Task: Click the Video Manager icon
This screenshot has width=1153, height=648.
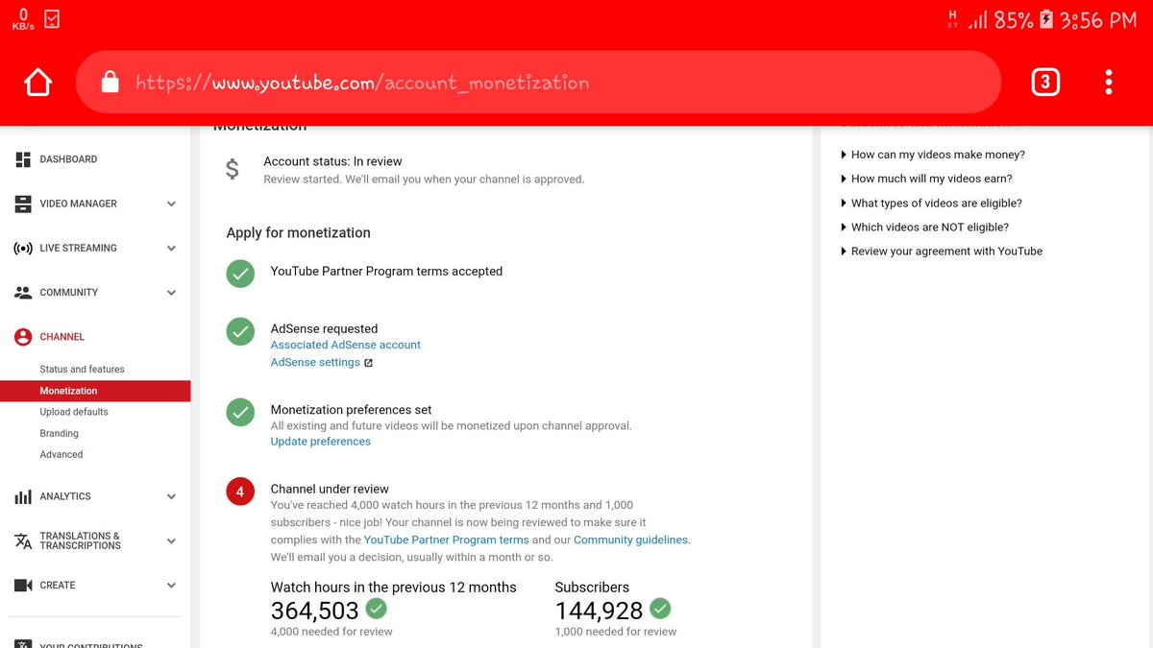Action: click(23, 204)
